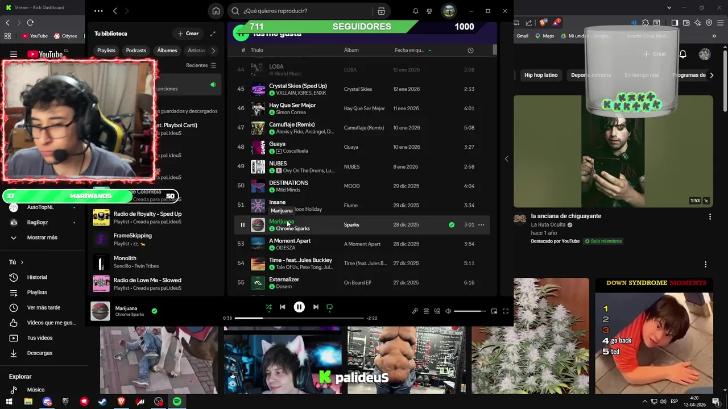Image resolution: width=728 pixels, height=409 pixels.
Task: Open the play queue
Action: point(426,311)
